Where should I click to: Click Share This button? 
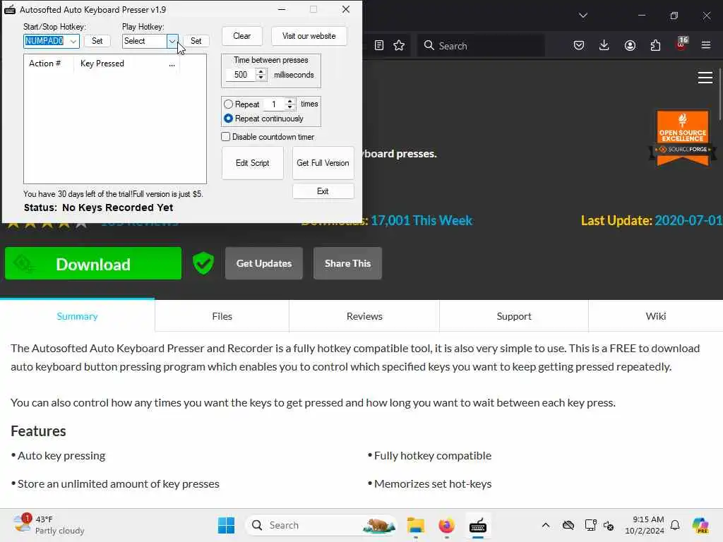pos(347,263)
